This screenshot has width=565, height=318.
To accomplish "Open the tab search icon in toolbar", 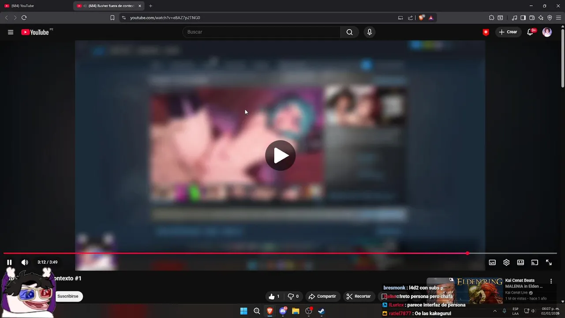I will pyautogui.click(x=500, y=18).
